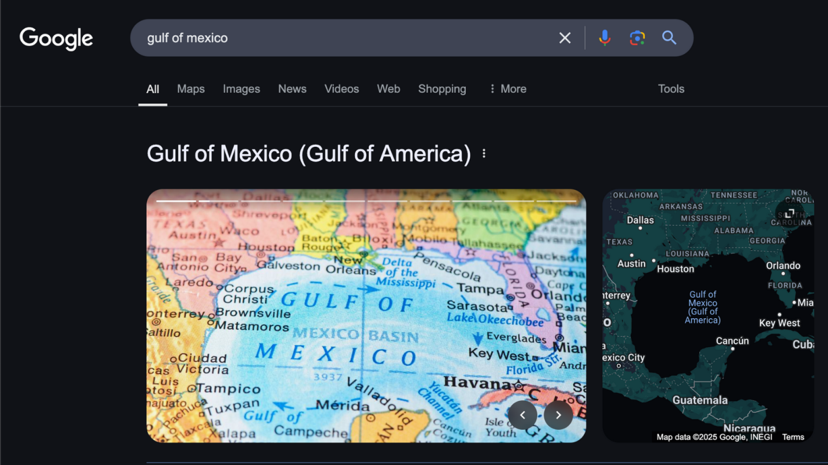Click the Google homepage logo link

pyautogui.click(x=56, y=38)
